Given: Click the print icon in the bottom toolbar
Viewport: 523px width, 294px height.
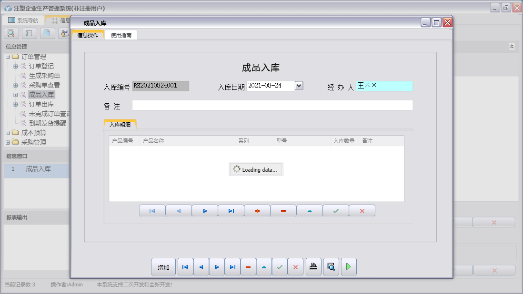Looking at the screenshot, I should (x=313, y=266).
